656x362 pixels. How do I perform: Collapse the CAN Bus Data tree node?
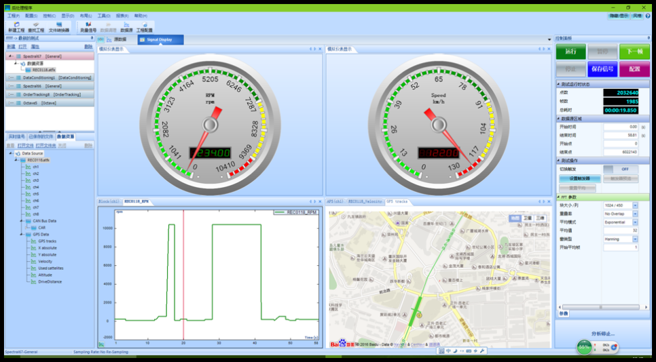[22, 221]
